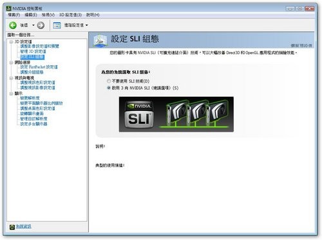Open 調整分組組態 in the tree
The height and width of the screenshot is (240, 322).
click(x=32, y=72)
